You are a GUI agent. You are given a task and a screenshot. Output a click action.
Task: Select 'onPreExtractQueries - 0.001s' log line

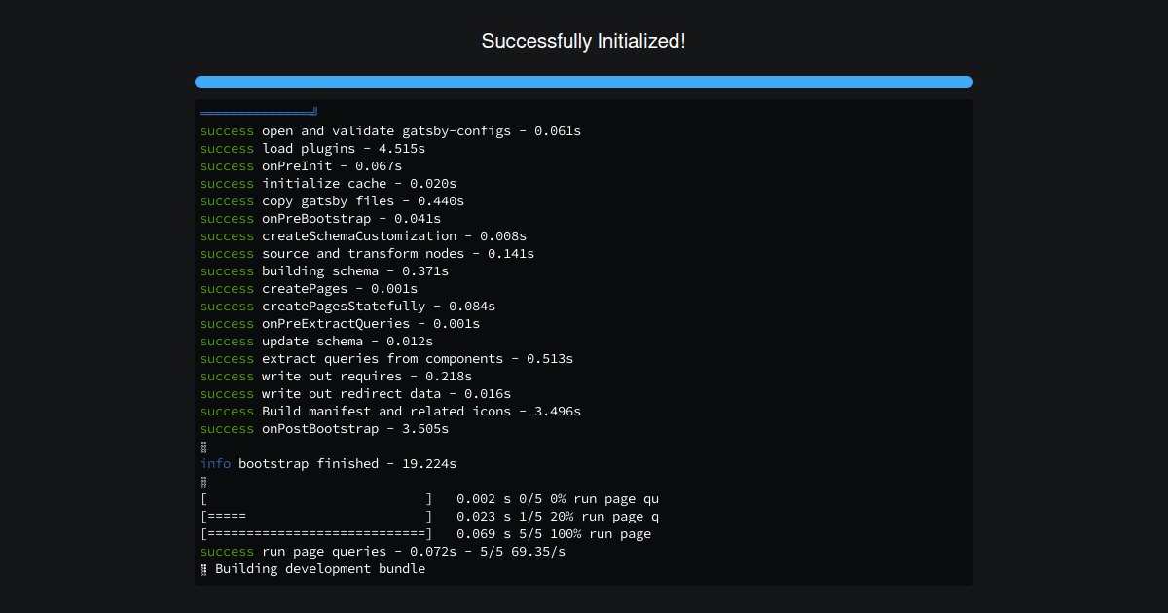(340, 323)
